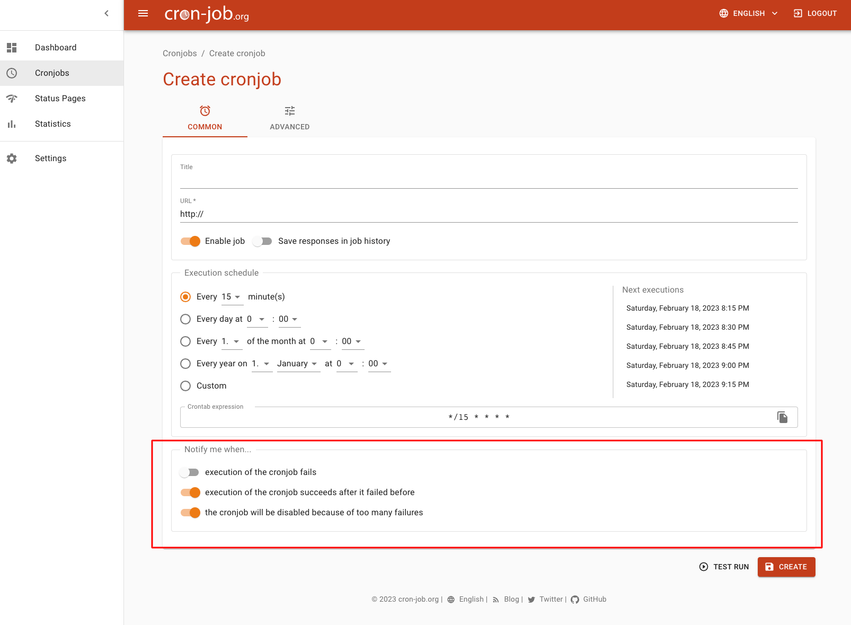851x625 pixels.
Task: Enable notification when cronjob execution fails
Action: pos(189,472)
